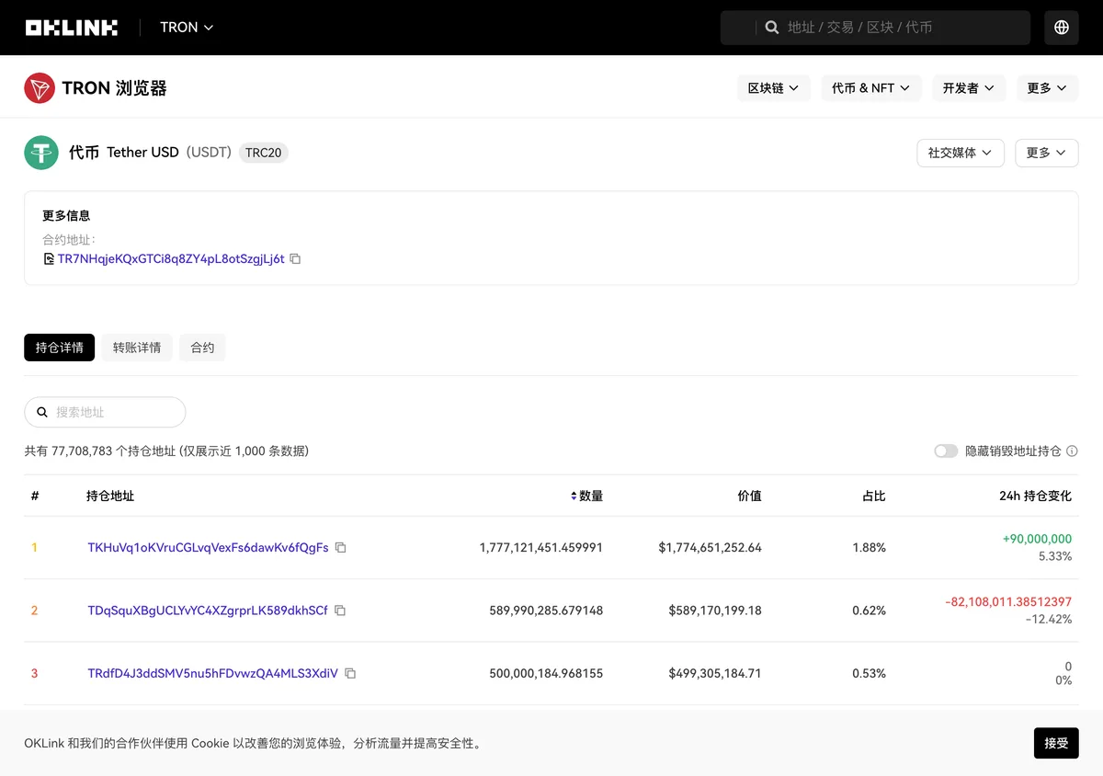Toggle 隐藏销毁地址持仓 switch
The height and width of the screenshot is (776, 1103).
click(946, 451)
